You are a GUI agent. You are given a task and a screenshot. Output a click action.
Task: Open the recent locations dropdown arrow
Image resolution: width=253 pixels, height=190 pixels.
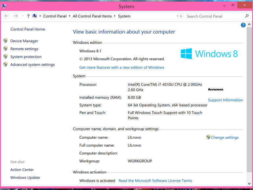tap(23, 16)
